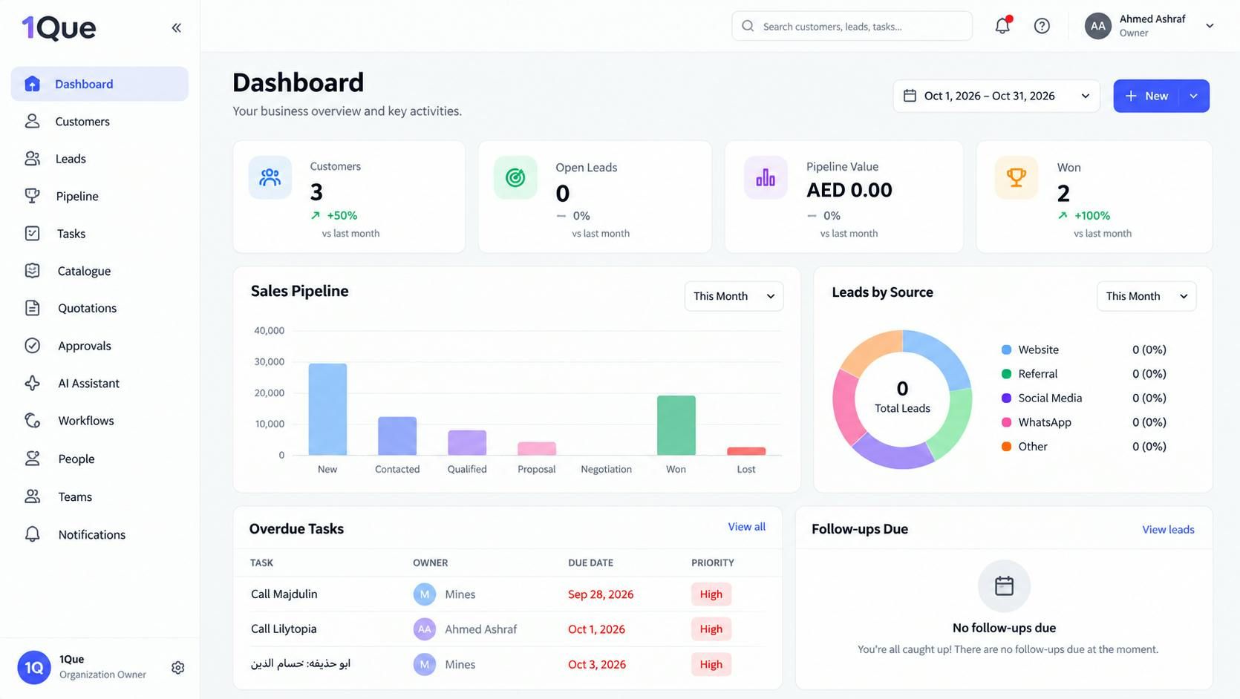The height and width of the screenshot is (699, 1240).
Task: Open the Dashboard menu item
Action: coord(99,84)
